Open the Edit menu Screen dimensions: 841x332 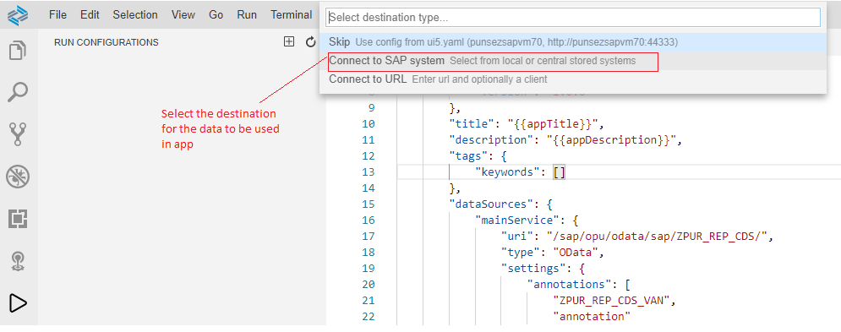pyautogui.click(x=90, y=15)
